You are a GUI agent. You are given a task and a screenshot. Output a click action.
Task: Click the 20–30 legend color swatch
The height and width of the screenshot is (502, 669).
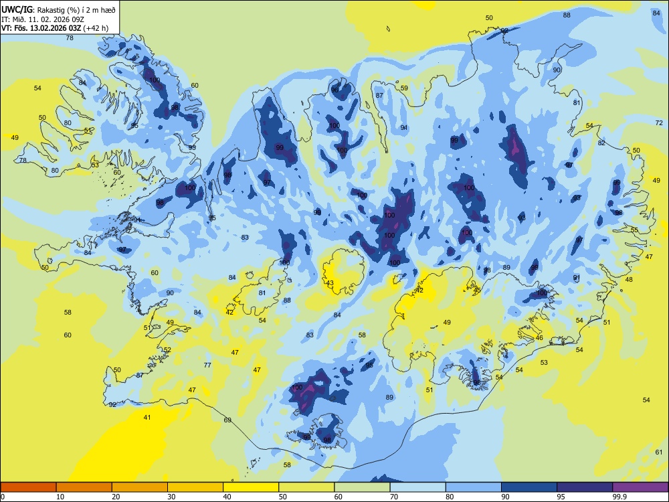point(140,487)
